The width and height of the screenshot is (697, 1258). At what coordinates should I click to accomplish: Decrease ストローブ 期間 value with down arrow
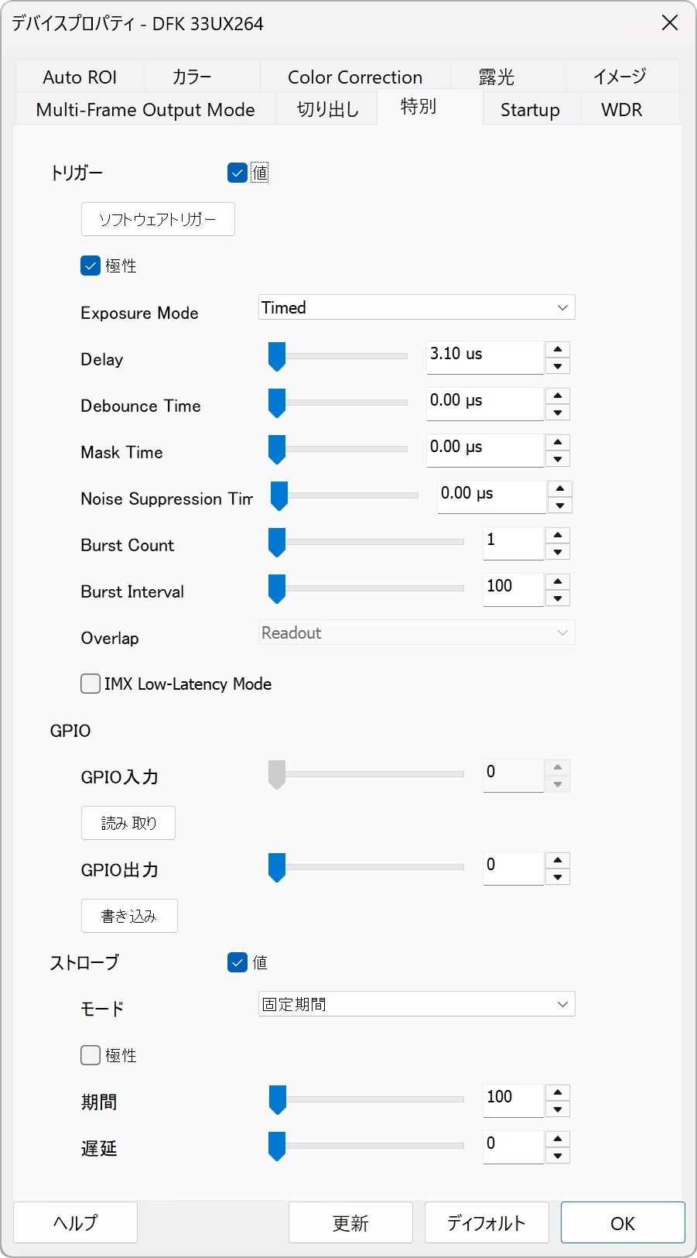[558, 1109]
